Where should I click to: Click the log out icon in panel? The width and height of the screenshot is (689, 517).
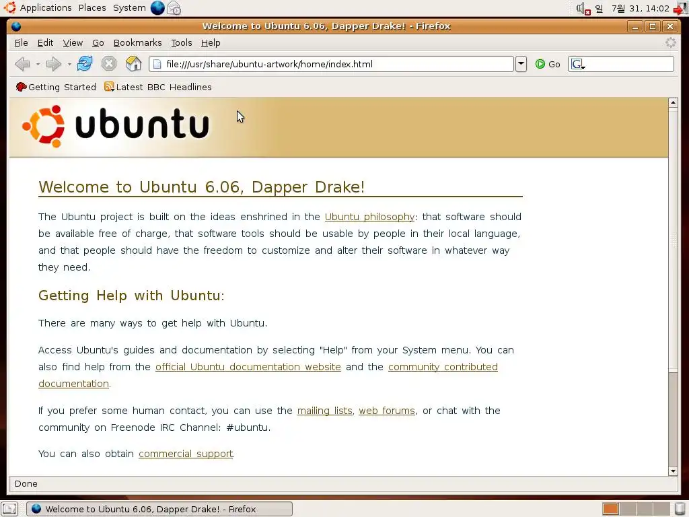tap(681, 8)
